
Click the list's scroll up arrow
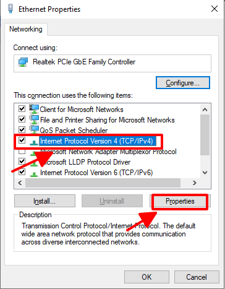tap(205, 110)
